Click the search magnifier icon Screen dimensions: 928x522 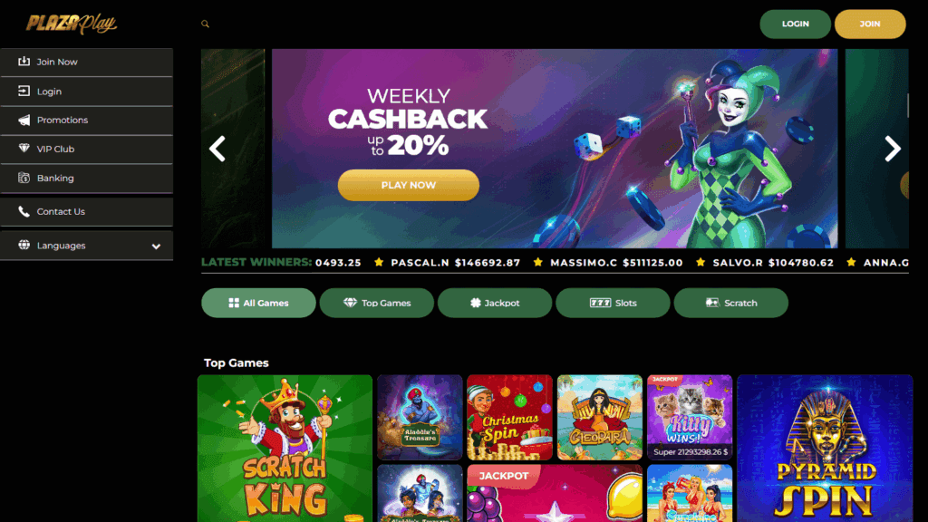(x=205, y=24)
